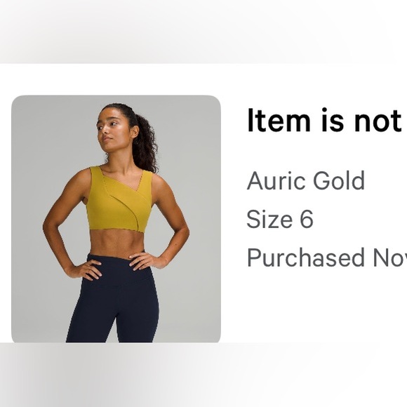The image size is (407, 407).
Task: Click the Size 6 text
Action: coord(280,219)
